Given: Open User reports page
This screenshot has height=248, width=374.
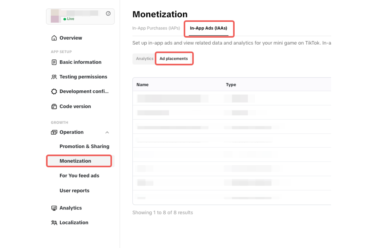Looking at the screenshot, I should coord(75,191).
